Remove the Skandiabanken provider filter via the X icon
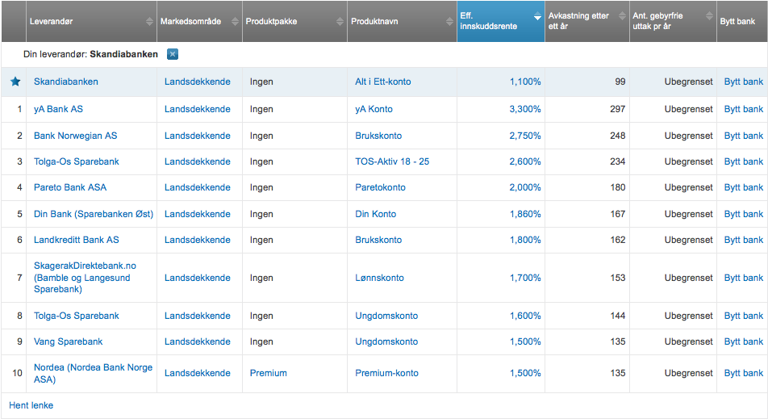This screenshot has height=419, width=768. (173, 54)
